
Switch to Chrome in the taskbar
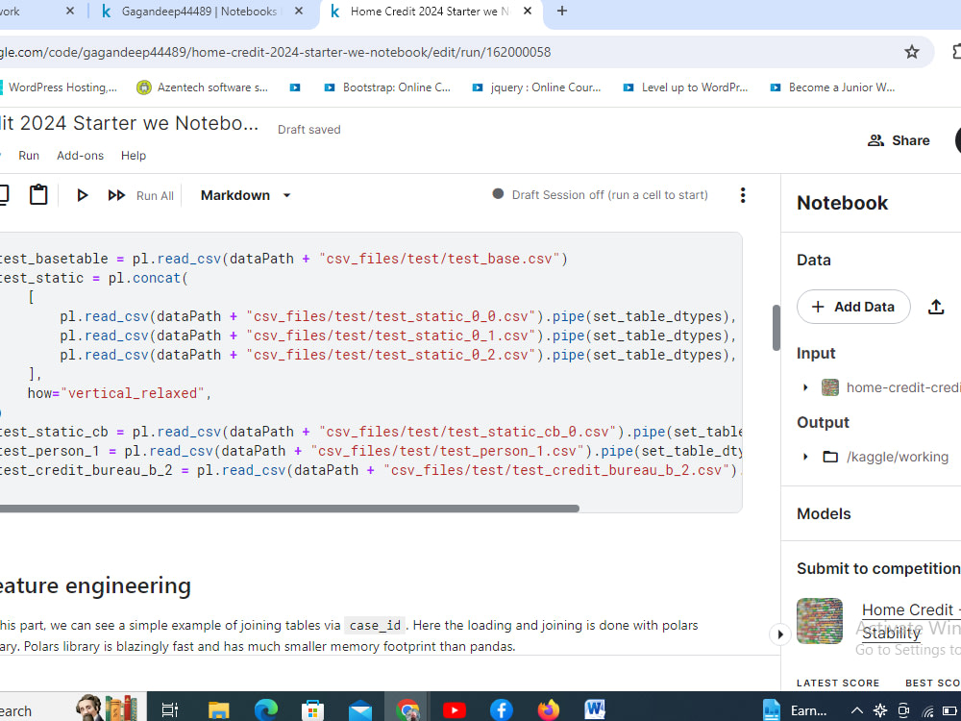(407, 710)
